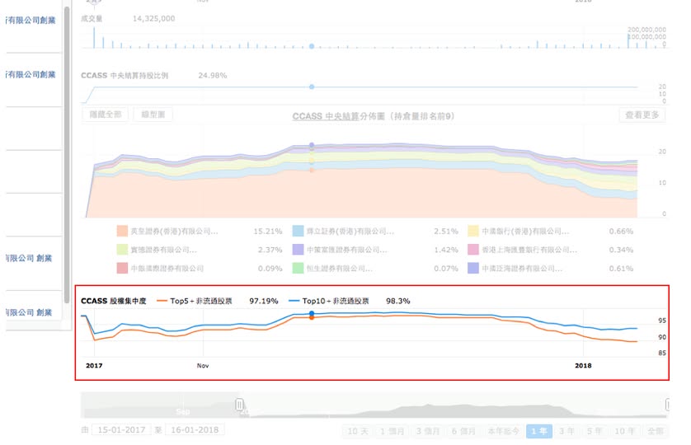Click the blue Top10 hover marker dot
Screen dimensions: 691x445
click(312, 314)
